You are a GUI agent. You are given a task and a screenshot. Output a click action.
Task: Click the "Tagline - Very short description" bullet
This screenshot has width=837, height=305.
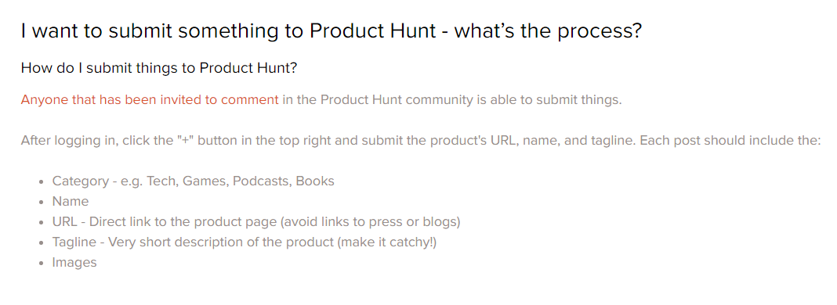pos(245,242)
